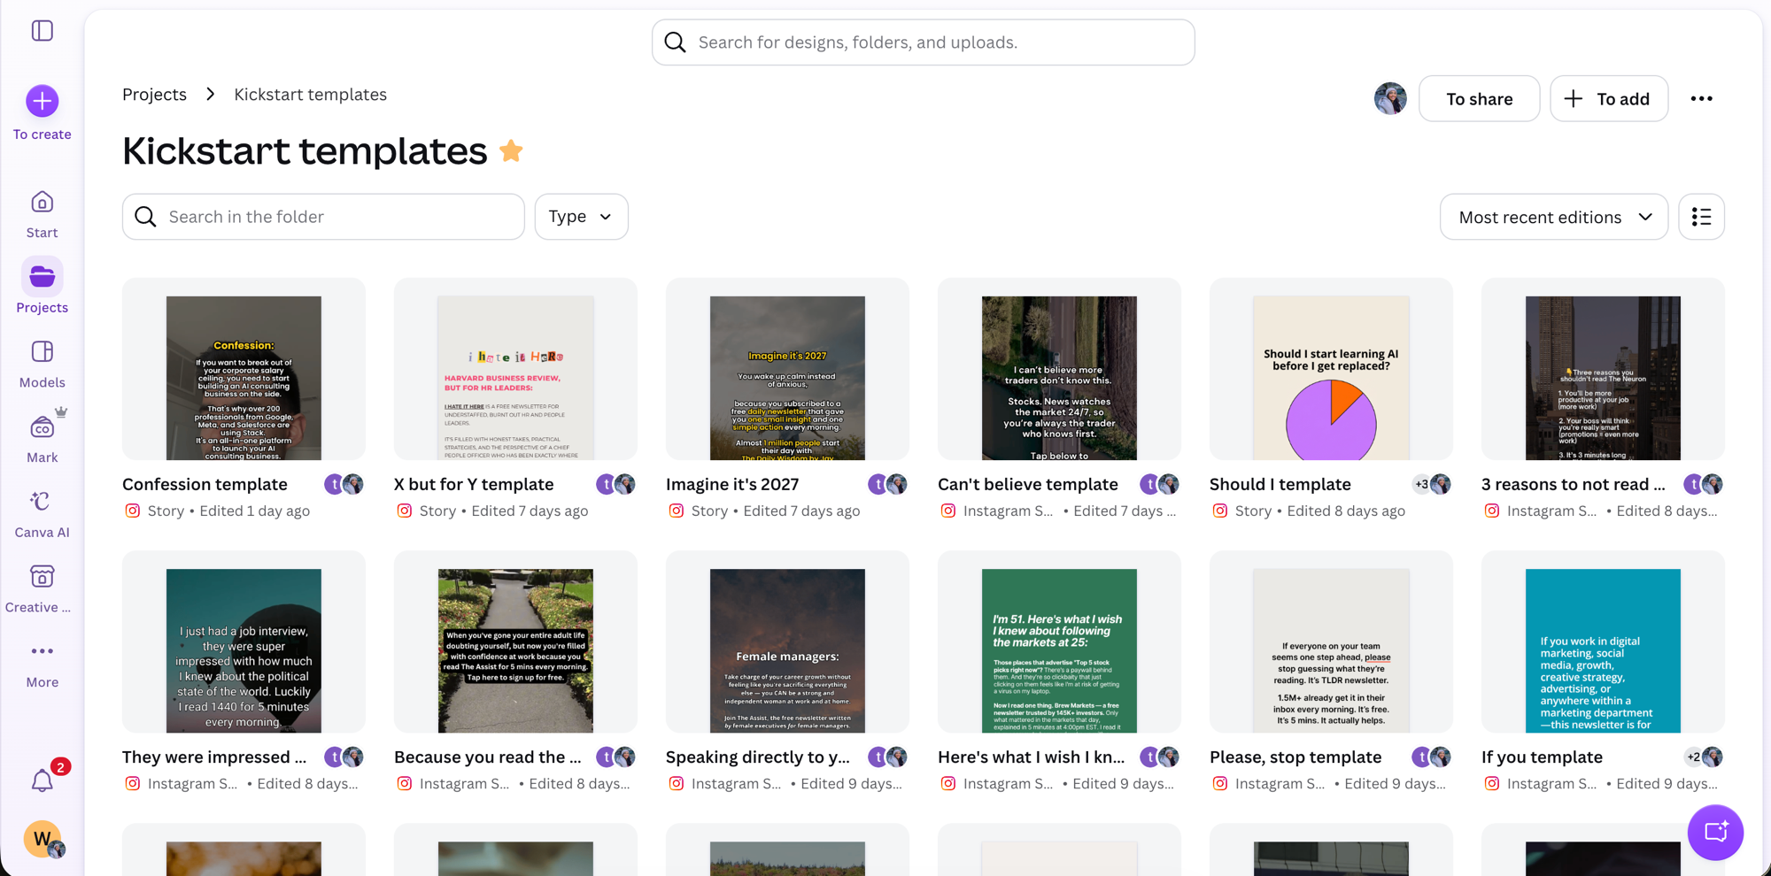Open the Type filter dropdown

click(x=581, y=217)
